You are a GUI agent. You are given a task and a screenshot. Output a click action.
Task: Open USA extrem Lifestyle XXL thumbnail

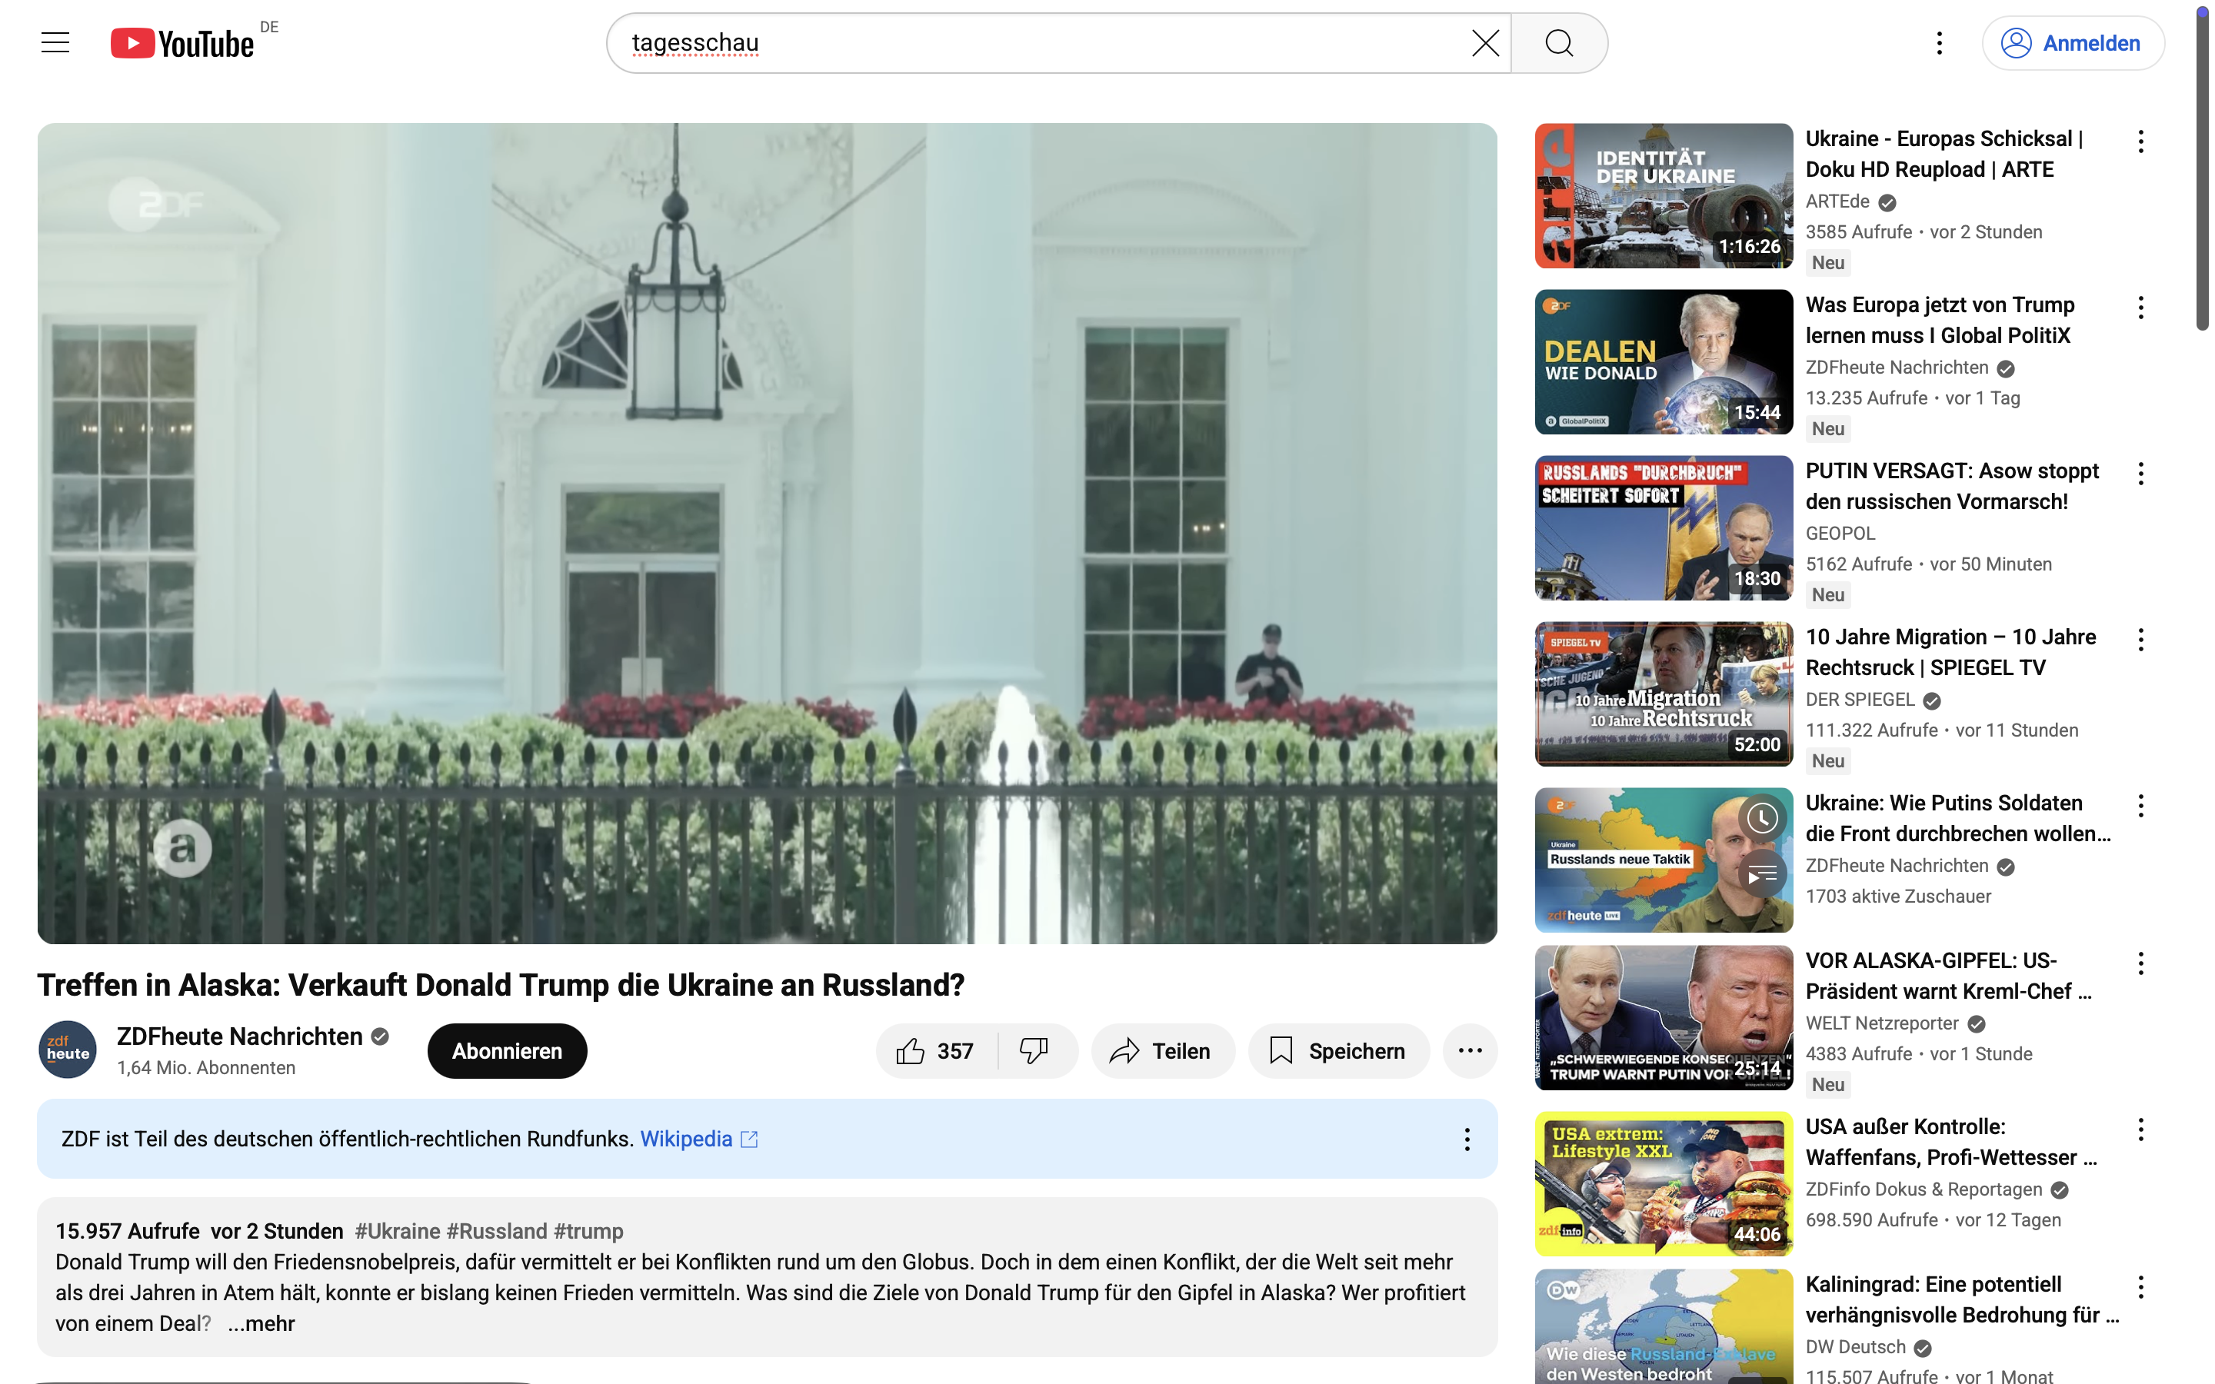click(1663, 1183)
